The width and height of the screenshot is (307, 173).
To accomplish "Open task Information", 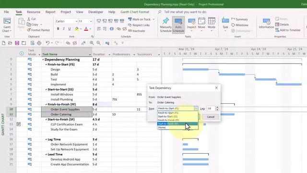I will [266, 24].
